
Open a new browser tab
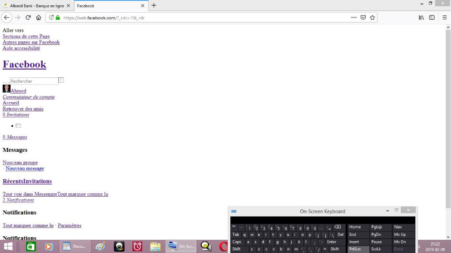(154, 5)
